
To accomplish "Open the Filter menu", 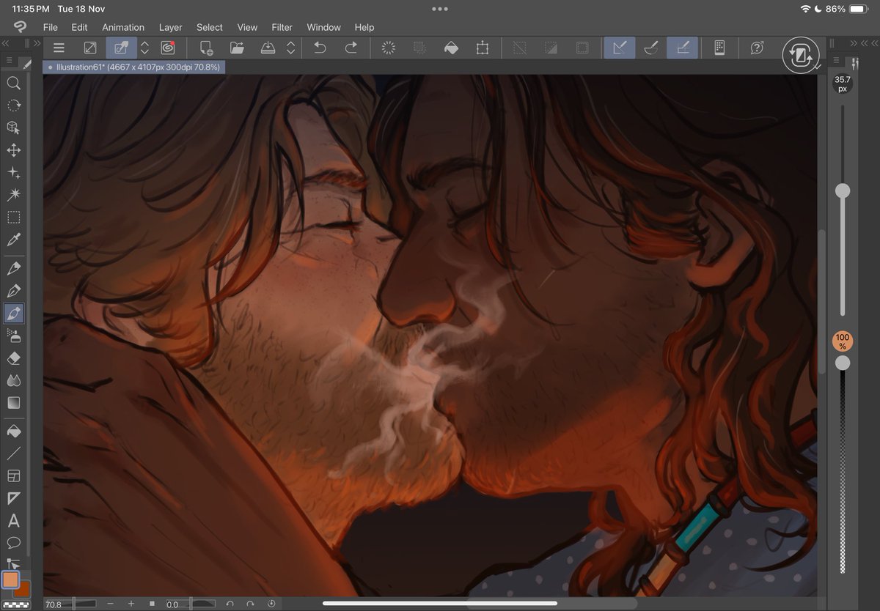I will pos(282,27).
